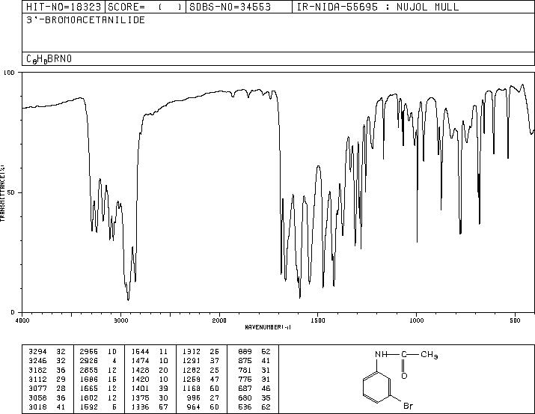Select the 3246 peak table entry
Image resolution: width=535 pixels, height=414 pixels.
click(x=47, y=361)
